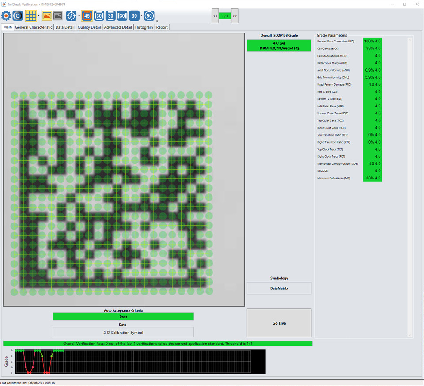Select the 30 left-right lighting icon
This screenshot has height=386, width=424.
(x=122, y=15)
